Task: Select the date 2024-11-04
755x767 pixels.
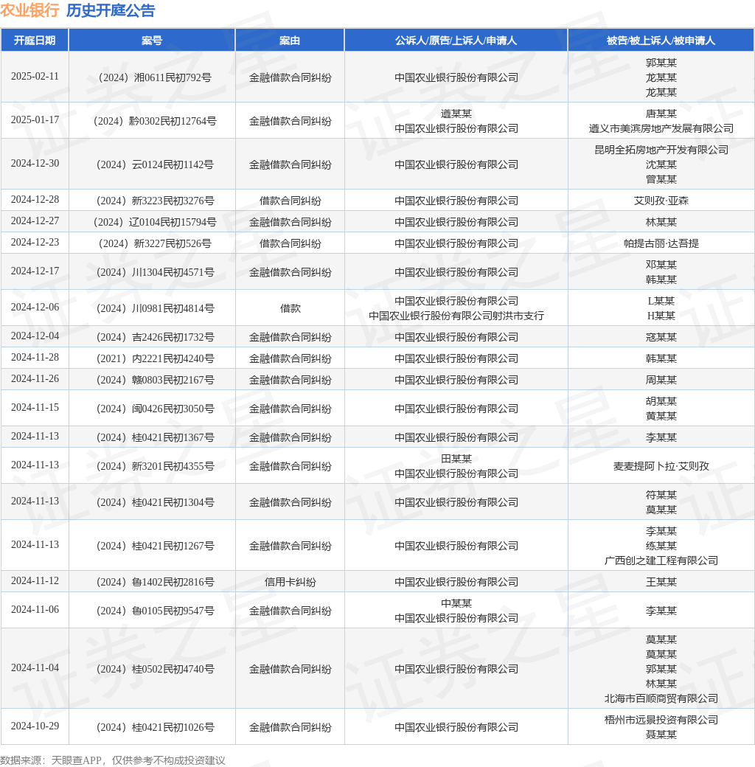Action: tap(35, 668)
